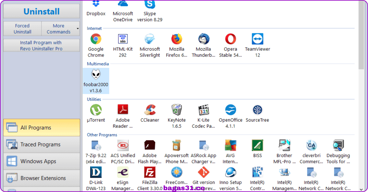The image size is (368, 192).
Task: Select the Intel(R) Management icon
Action: point(284,172)
